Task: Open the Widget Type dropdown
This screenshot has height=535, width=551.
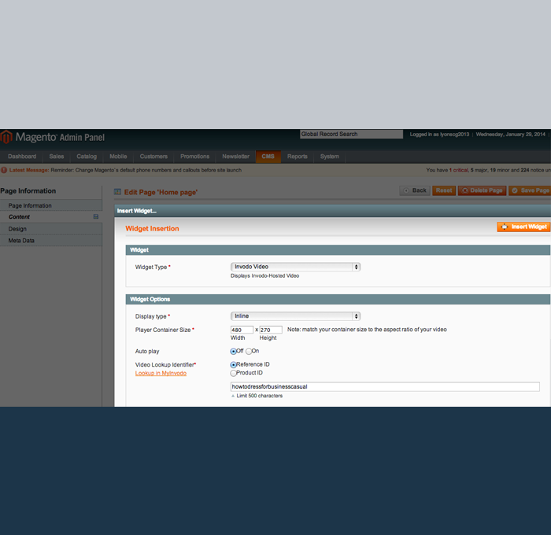Action: (x=295, y=267)
